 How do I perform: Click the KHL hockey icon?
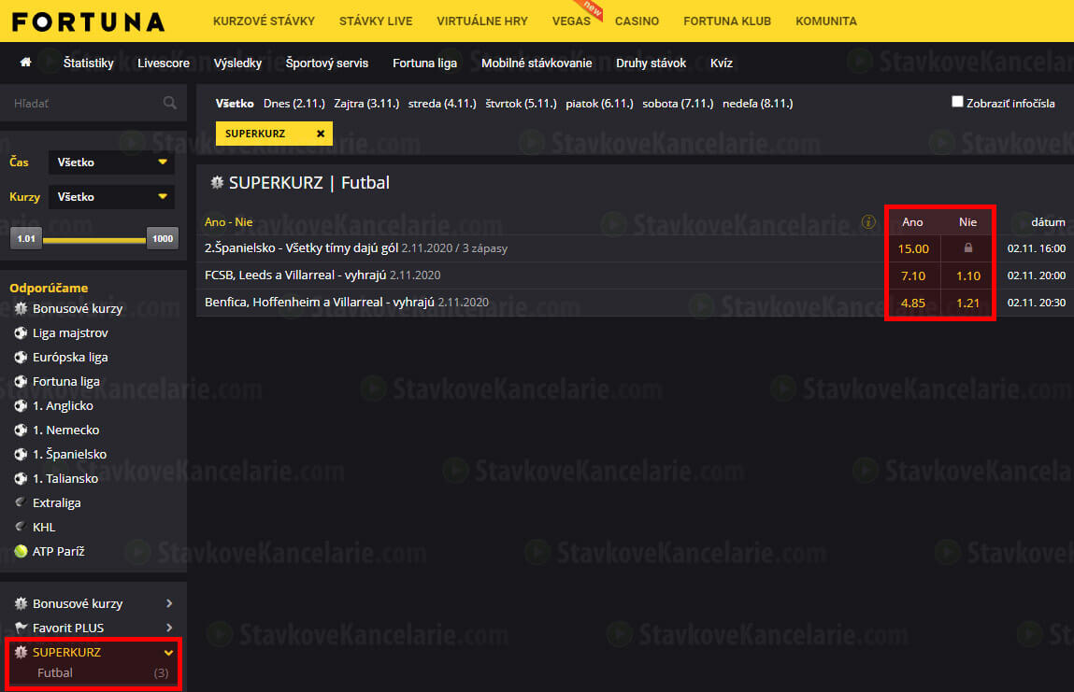[x=21, y=527]
